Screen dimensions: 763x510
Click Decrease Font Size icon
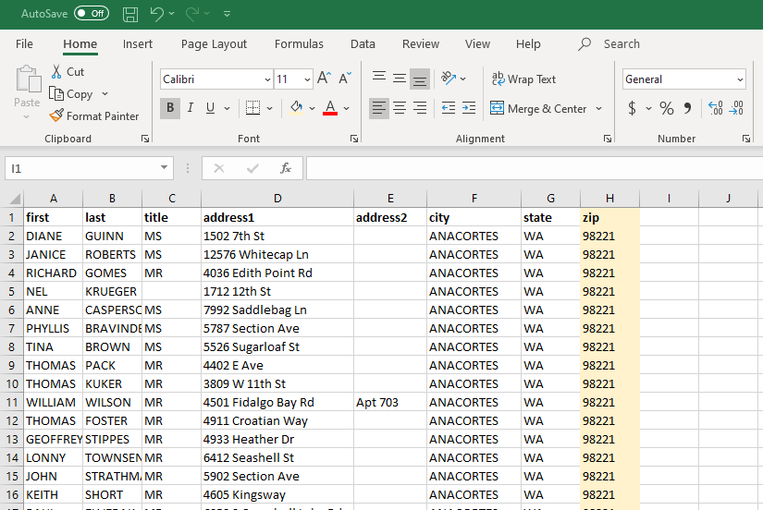[345, 79]
